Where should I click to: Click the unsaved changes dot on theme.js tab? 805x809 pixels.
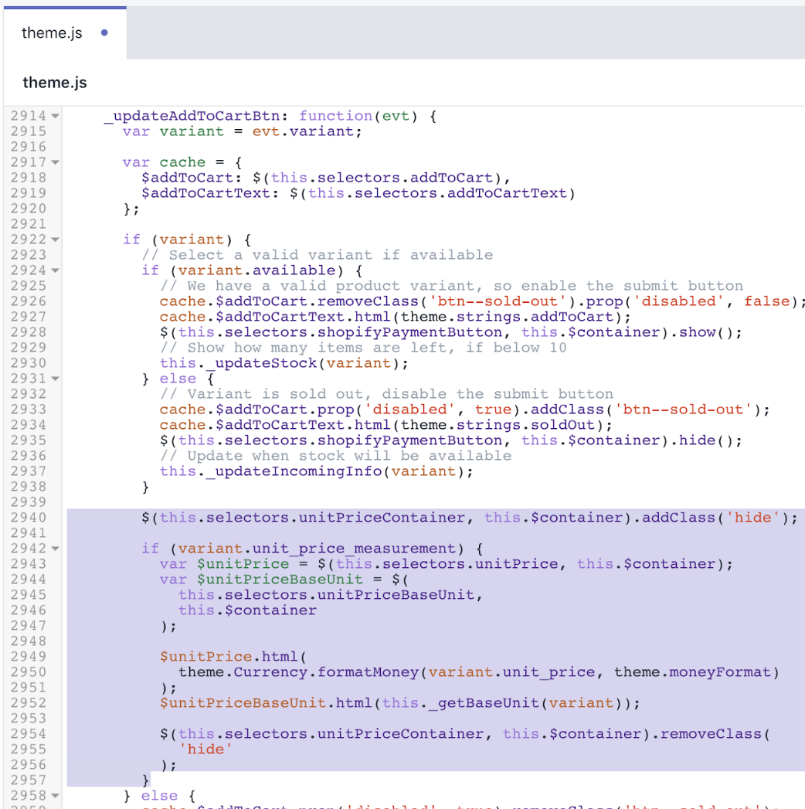point(104,33)
